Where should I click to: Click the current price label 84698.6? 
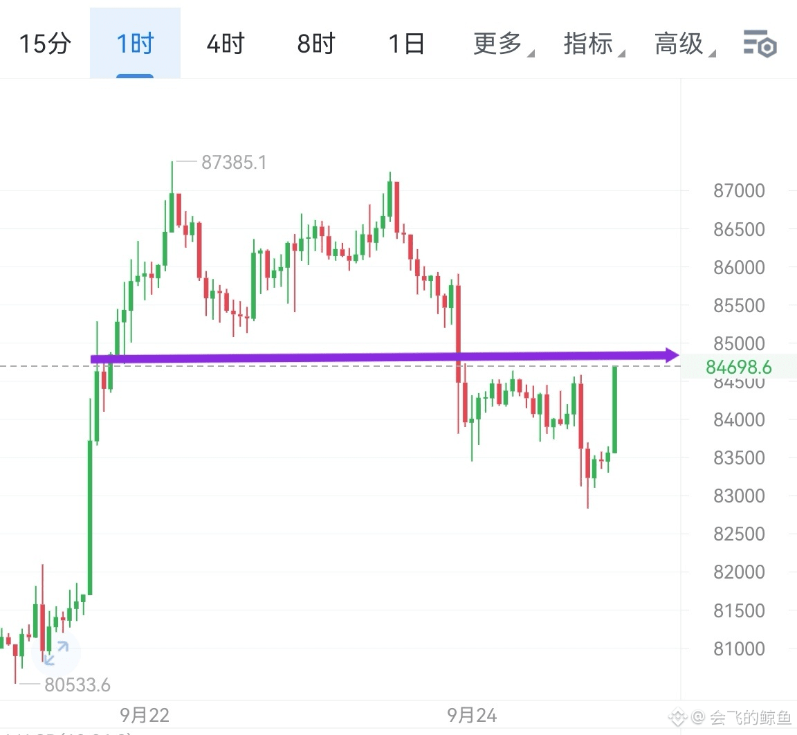[739, 367]
